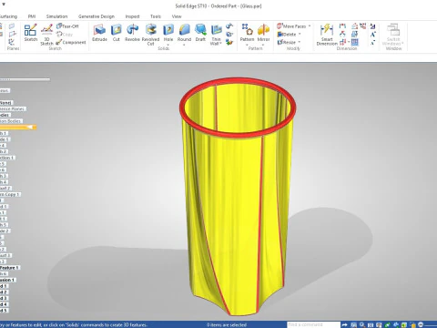Select the highlighted orange row in feature tree

pos(18,128)
